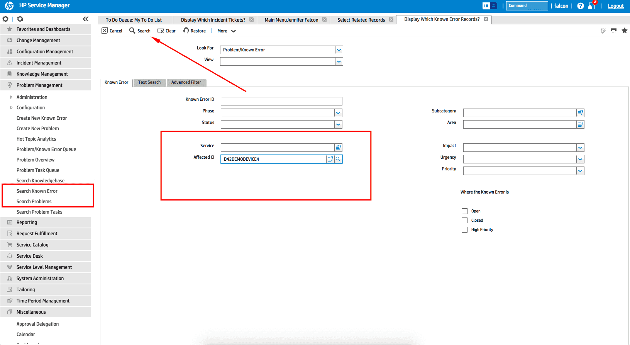Click the Restore toolbar button
The height and width of the screenshot is (345, 630).
coord(194,31)
